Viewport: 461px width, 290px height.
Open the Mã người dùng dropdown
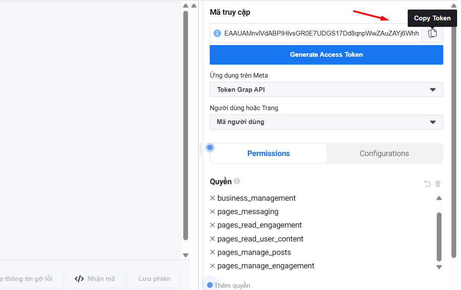[326, 122]
